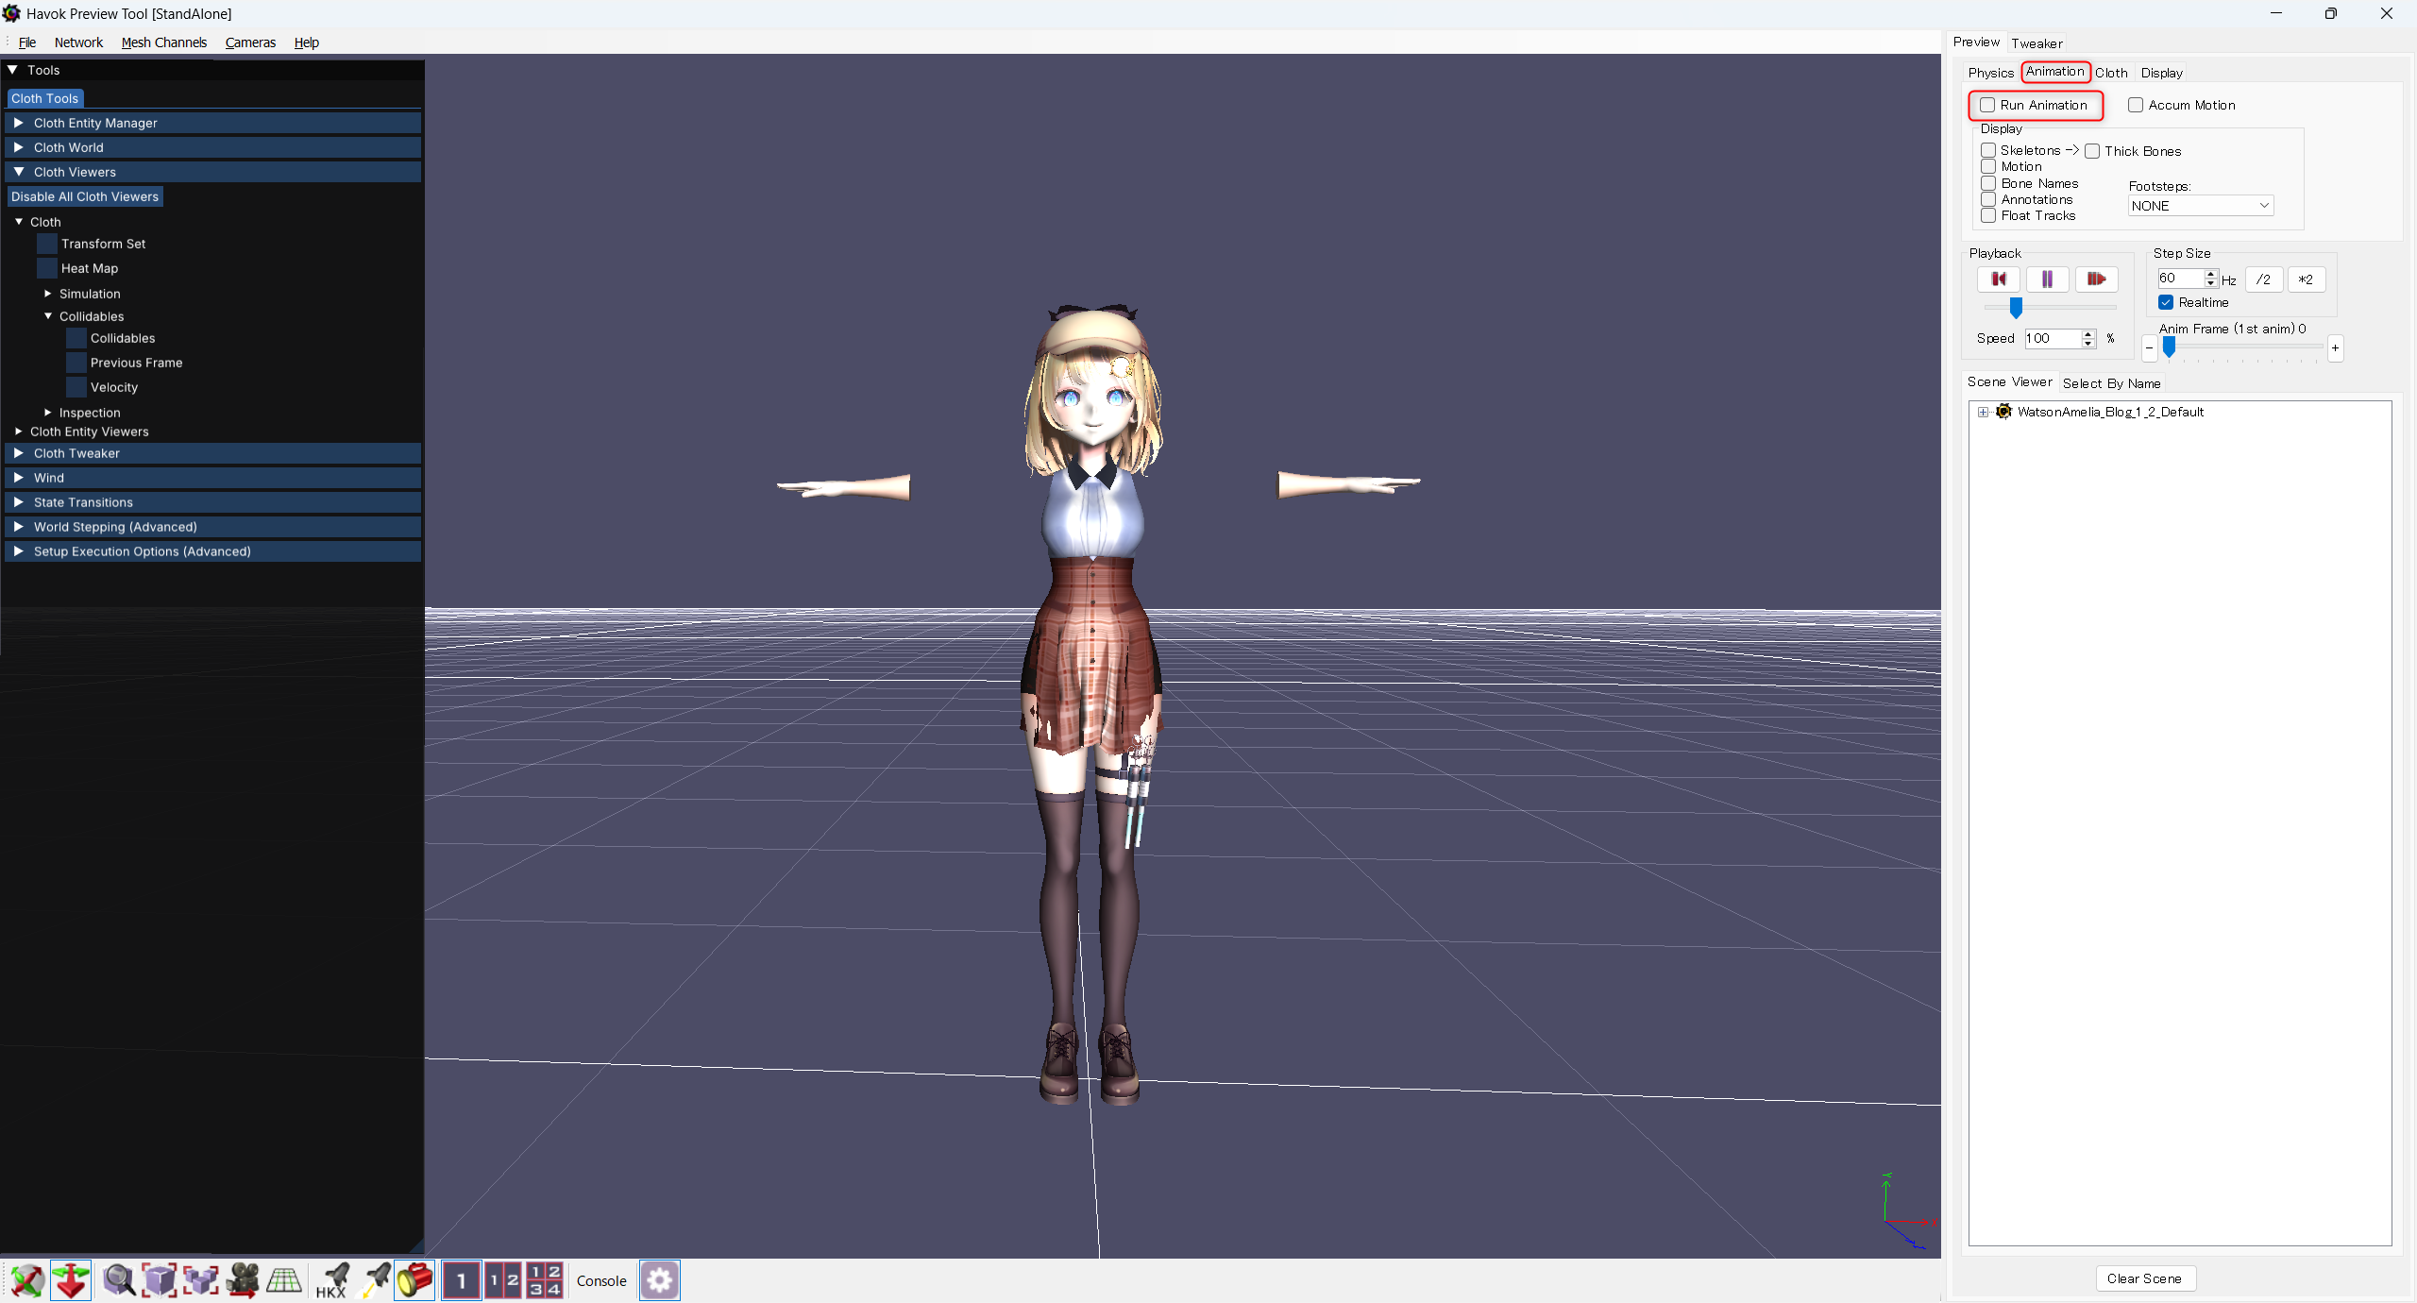
Task: Toggle the red flashlight lighting icon
Action: [x=414, y=1280]
